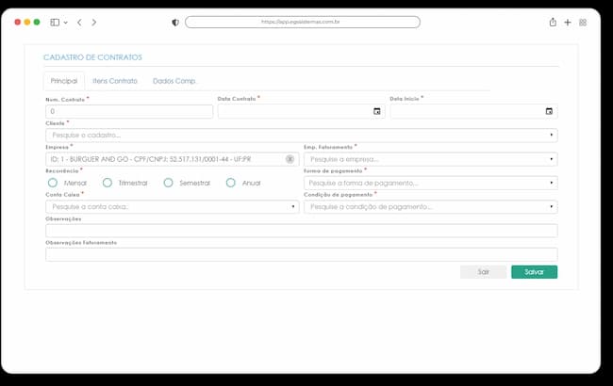Screen dimensions: 613x386
Task: Expand sidebar options chevron in toolbar
Action: (66, 23)
